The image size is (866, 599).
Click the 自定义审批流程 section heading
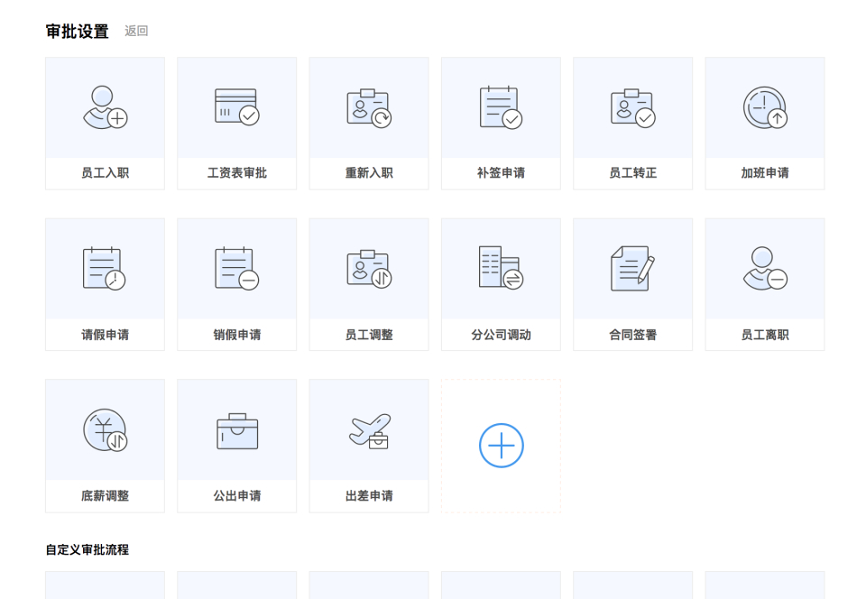point(88,550)
